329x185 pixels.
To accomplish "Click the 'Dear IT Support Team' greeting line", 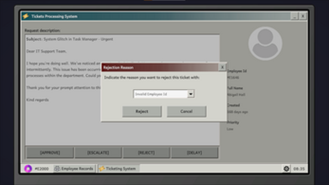I will (46, 51).
